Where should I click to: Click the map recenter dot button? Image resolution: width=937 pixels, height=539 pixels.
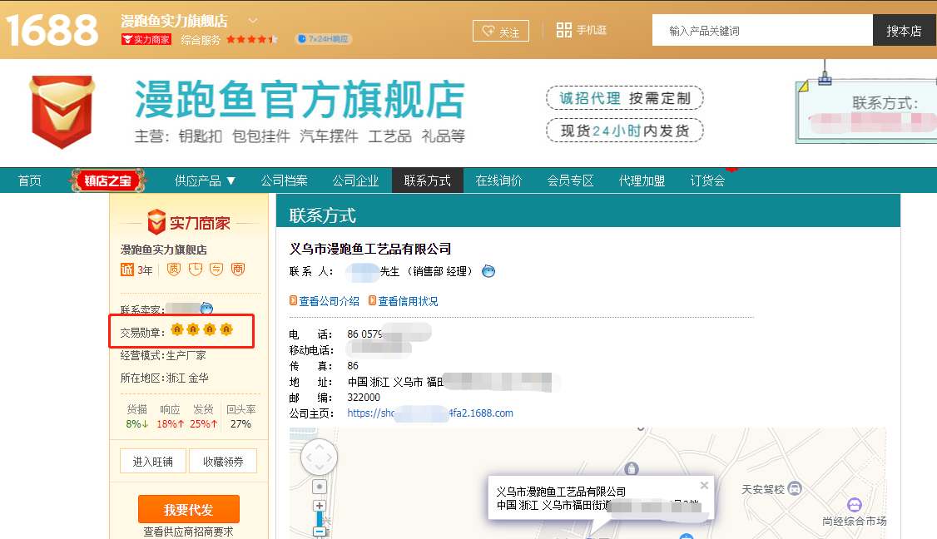pos(320,487)
